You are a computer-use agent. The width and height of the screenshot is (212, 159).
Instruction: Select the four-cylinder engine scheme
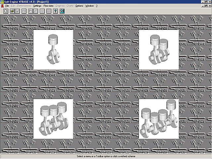[159, 119]
